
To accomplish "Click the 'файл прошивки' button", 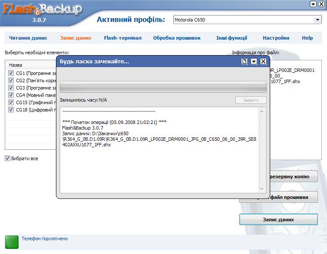I will click(x=293, y=197).
